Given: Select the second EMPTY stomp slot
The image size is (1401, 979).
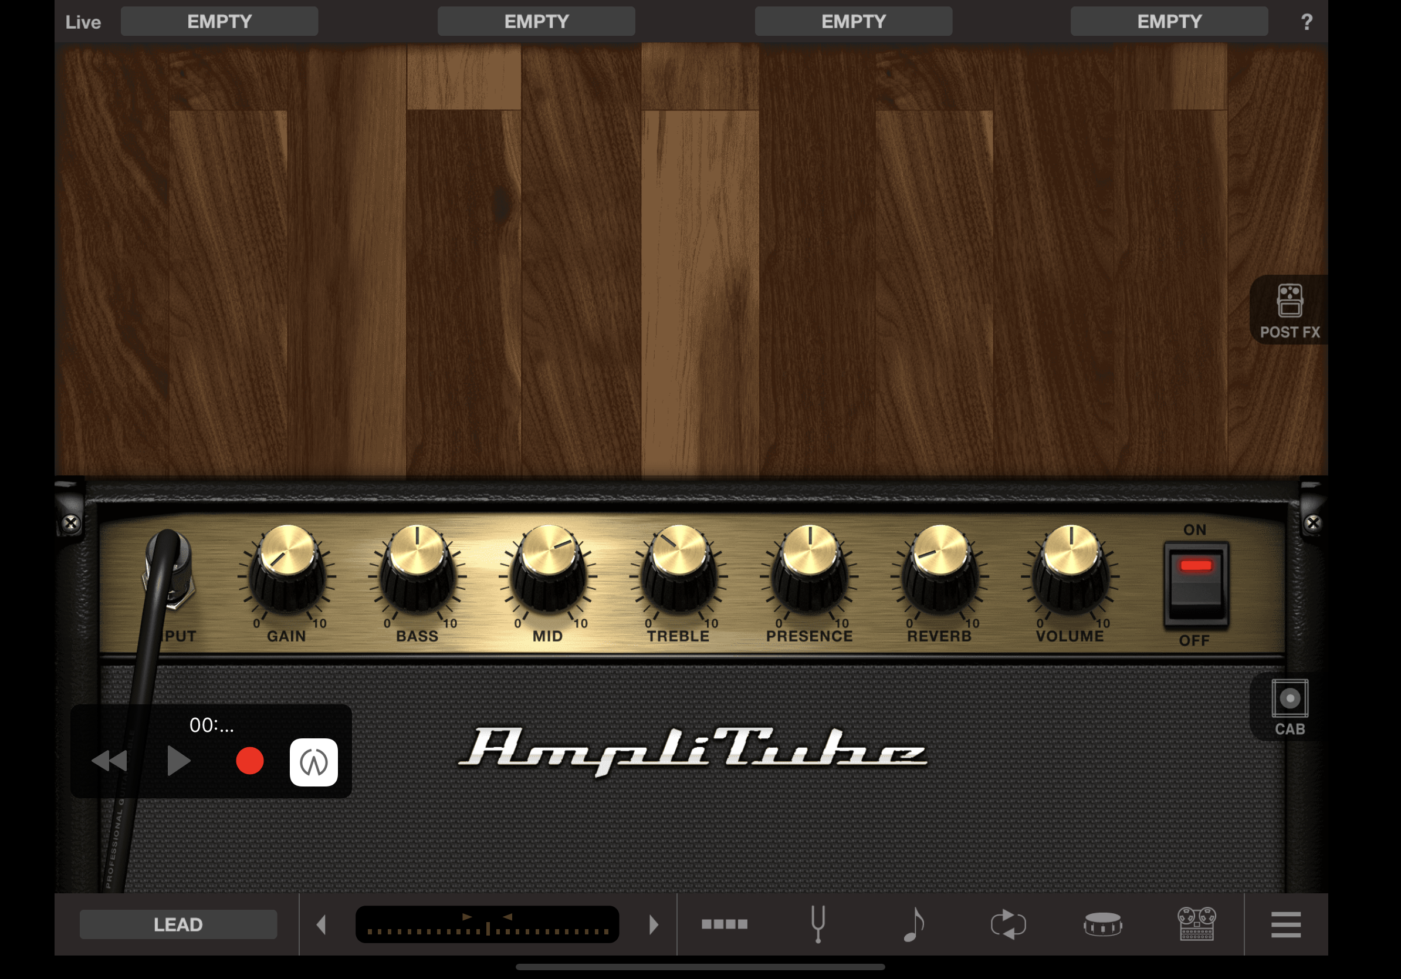Looking at the screenshot, I should coord(536,21).
